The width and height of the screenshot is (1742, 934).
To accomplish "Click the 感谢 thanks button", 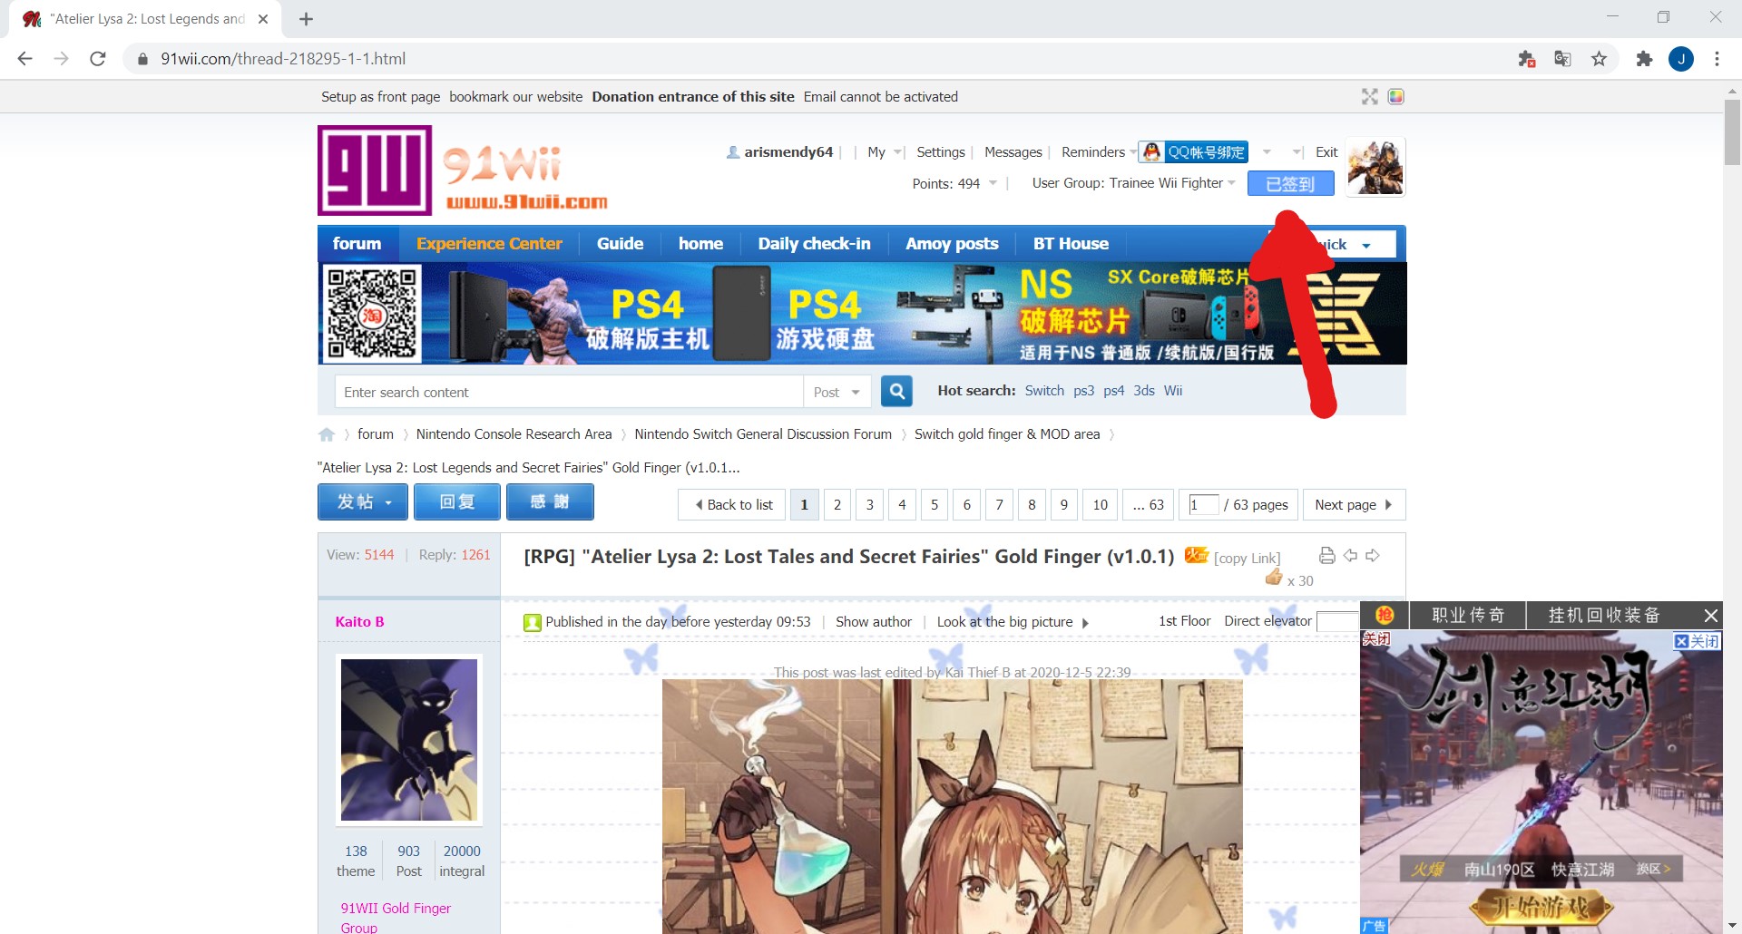I will [x=550, y=502].
